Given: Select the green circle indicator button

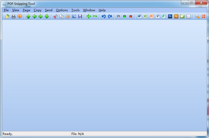Looking at the screenshot, I should coord(124,16).
